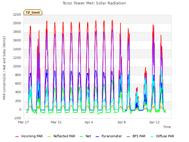The image size is (189, 142).
Task: Click the -200 y-axis tick label
Action: coord(17,118)
